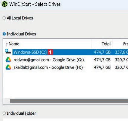Select the Windows-SSD (C:) drive row
The height and width of the screenshot is (121, 128).
point(70,52)
